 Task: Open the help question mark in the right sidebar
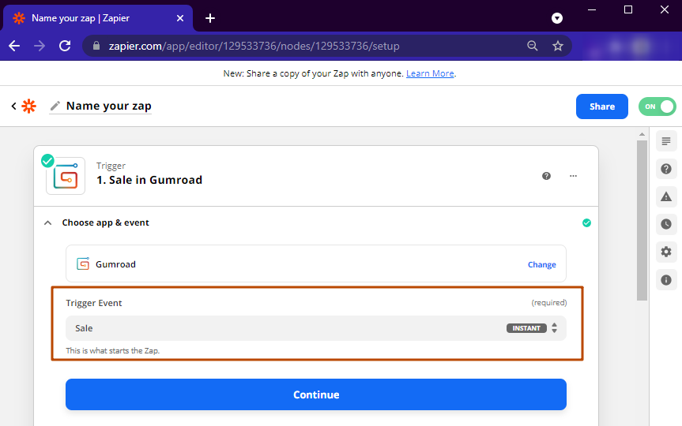(x=666, y=169)
